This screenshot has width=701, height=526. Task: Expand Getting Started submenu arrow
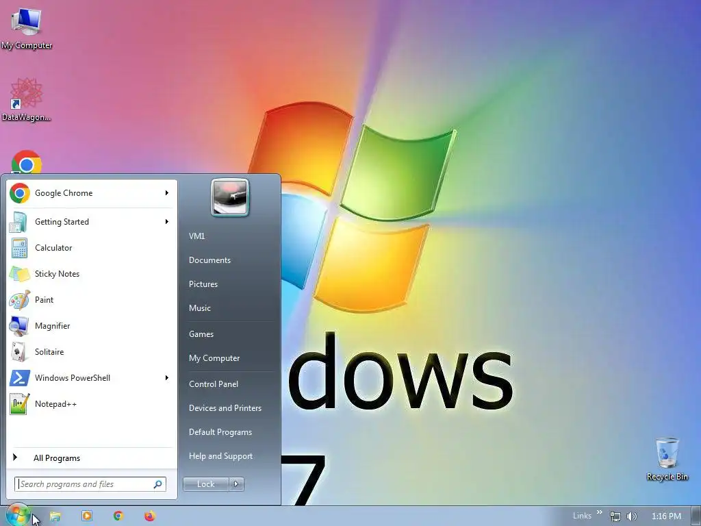click(167, 222)
